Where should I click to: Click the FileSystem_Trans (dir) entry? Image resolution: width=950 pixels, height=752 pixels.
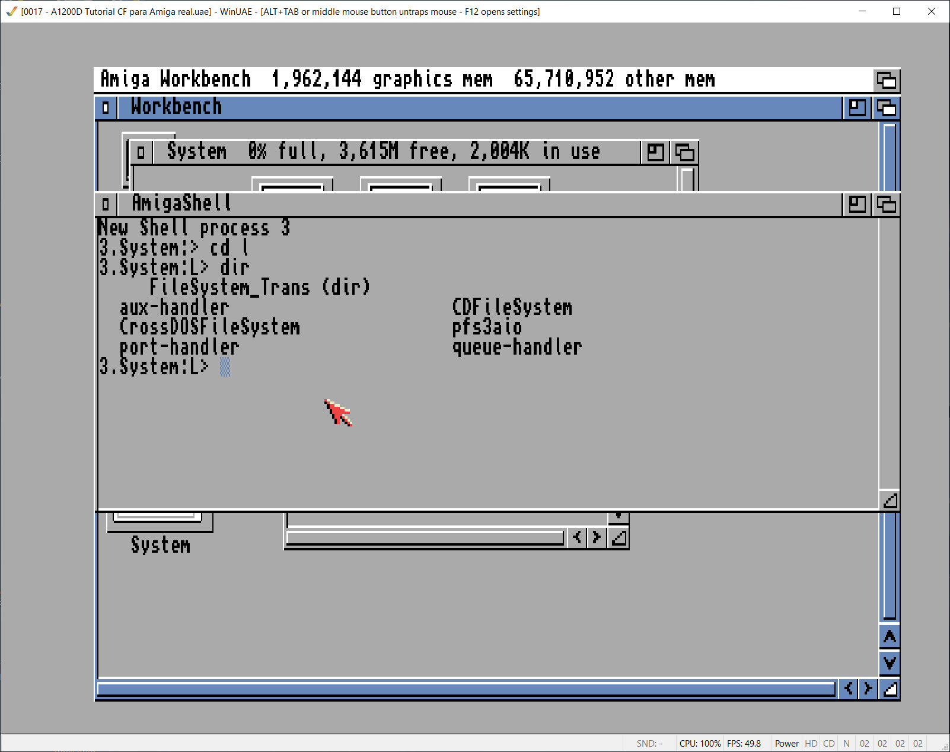260,288
